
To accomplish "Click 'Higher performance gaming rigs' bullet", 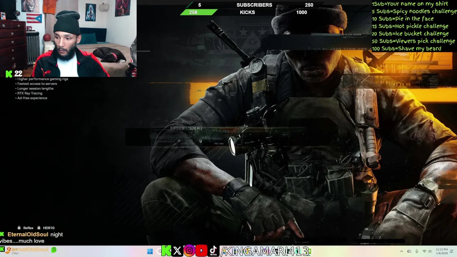I will (42, 79).
